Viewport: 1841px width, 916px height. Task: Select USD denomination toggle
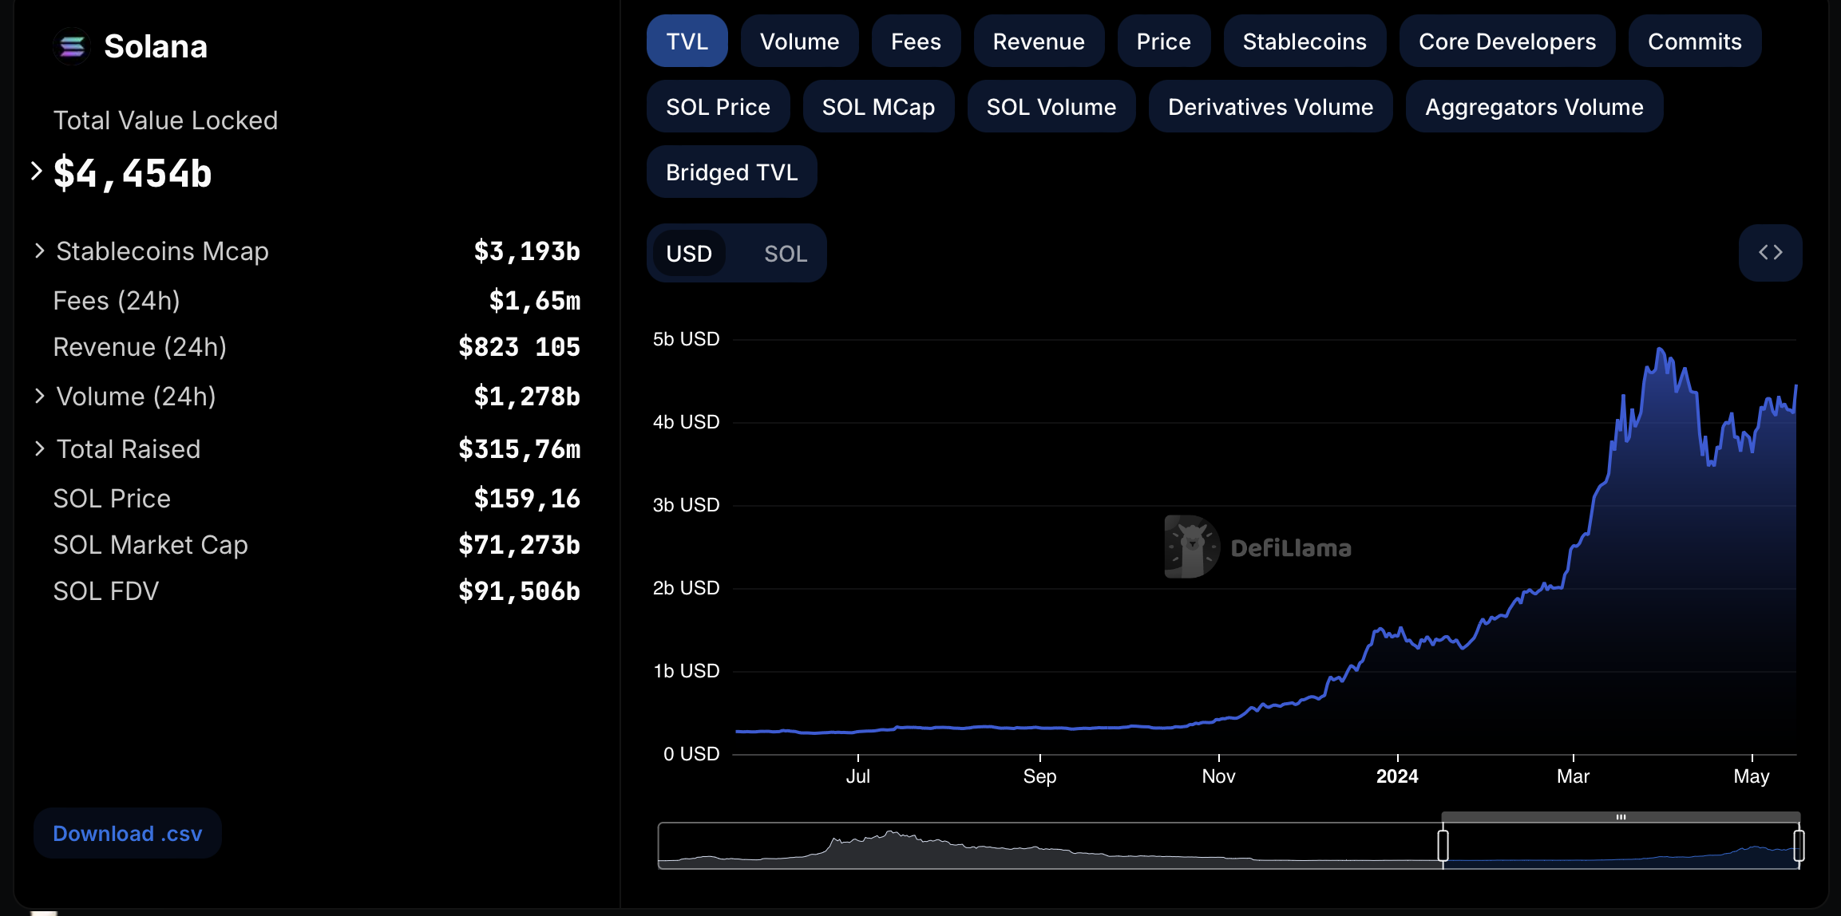(688, 254)
